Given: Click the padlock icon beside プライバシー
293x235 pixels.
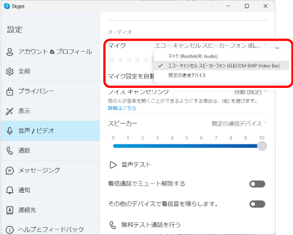Looking at the screenshot, I should click(x=10, y=92).
